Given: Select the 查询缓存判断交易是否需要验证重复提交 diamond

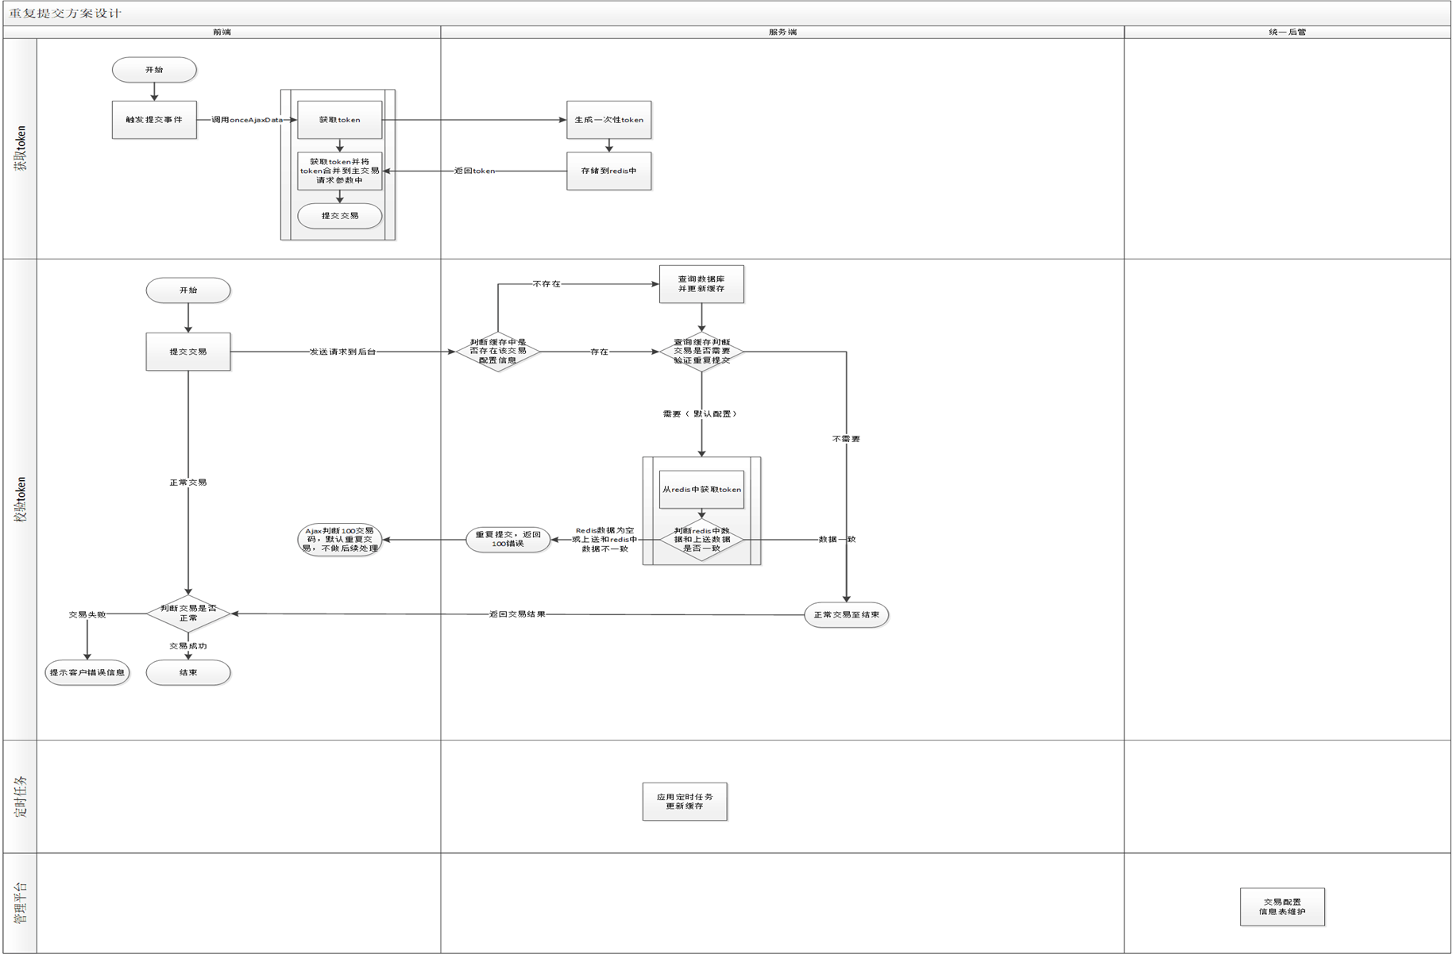Looking at the screenshot, I should (x=701, y=352).
